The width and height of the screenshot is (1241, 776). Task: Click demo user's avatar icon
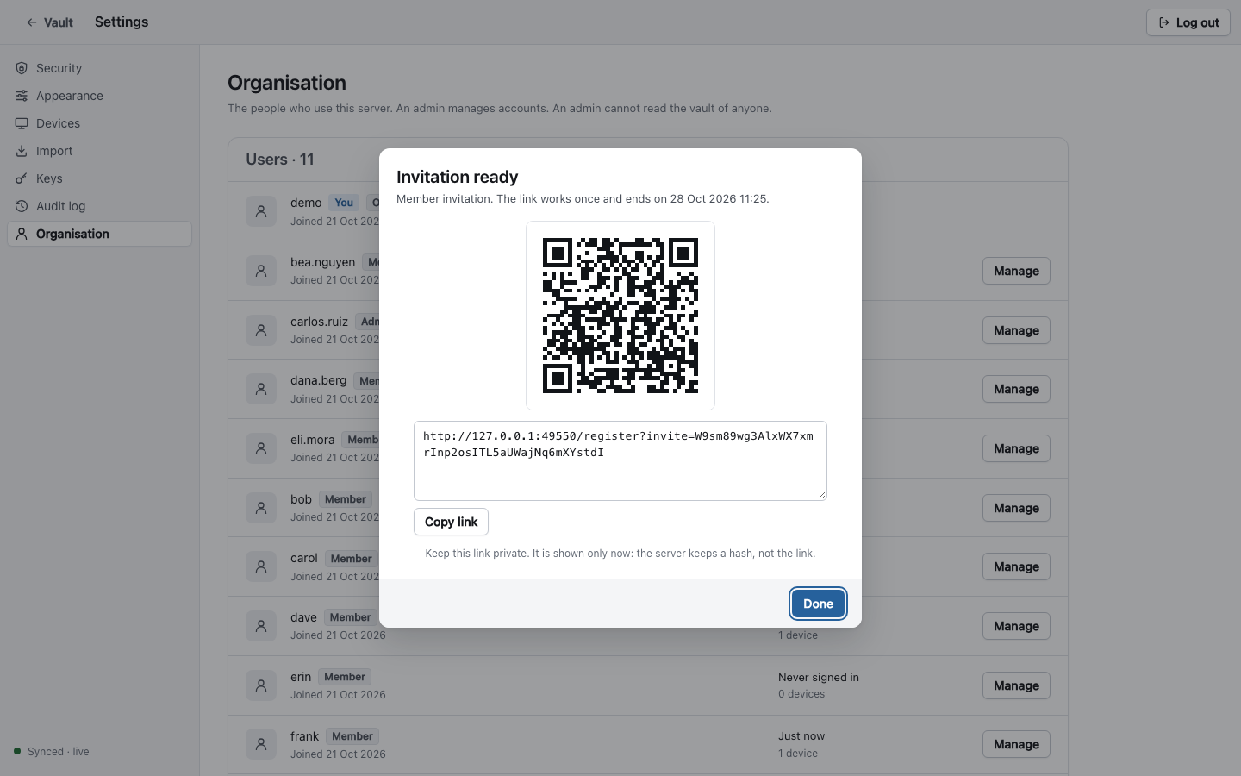tap(261, 211)
